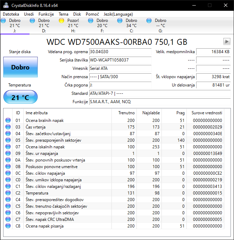Close the CrystalDiskInfo window
Viewport: 234px width, 240px height.
pyautogui.click(x=226, y=5)
